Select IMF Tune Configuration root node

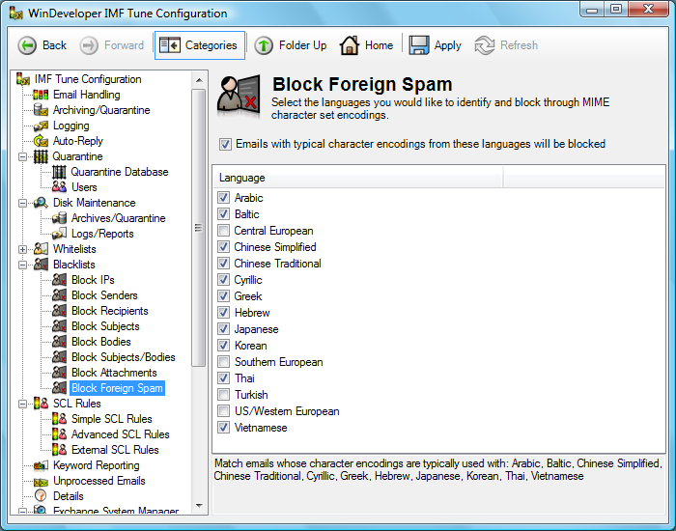tap(88, 79)
